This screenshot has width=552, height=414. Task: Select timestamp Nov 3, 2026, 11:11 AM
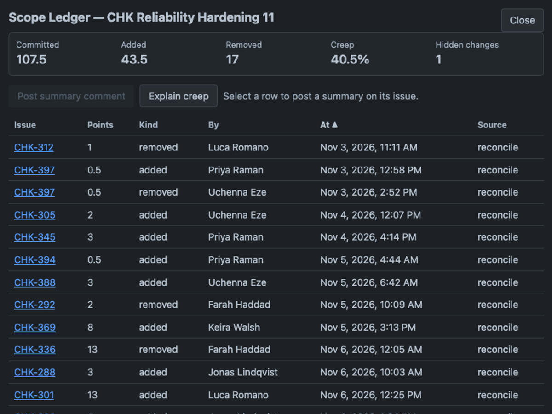pyautogui.click(x=369, y=148)
